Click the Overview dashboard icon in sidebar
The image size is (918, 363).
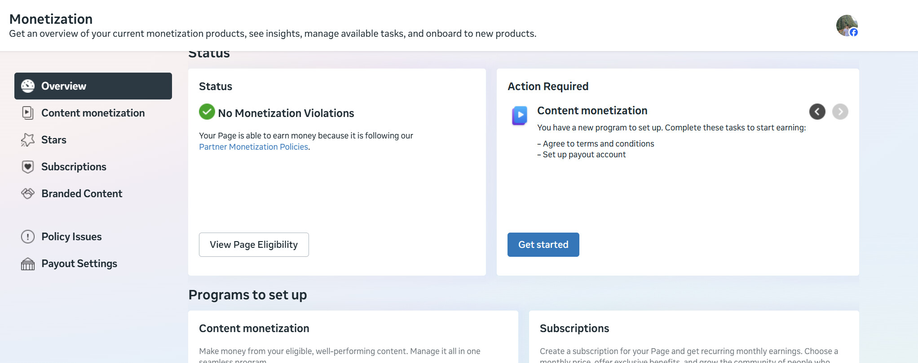(28, 86)
